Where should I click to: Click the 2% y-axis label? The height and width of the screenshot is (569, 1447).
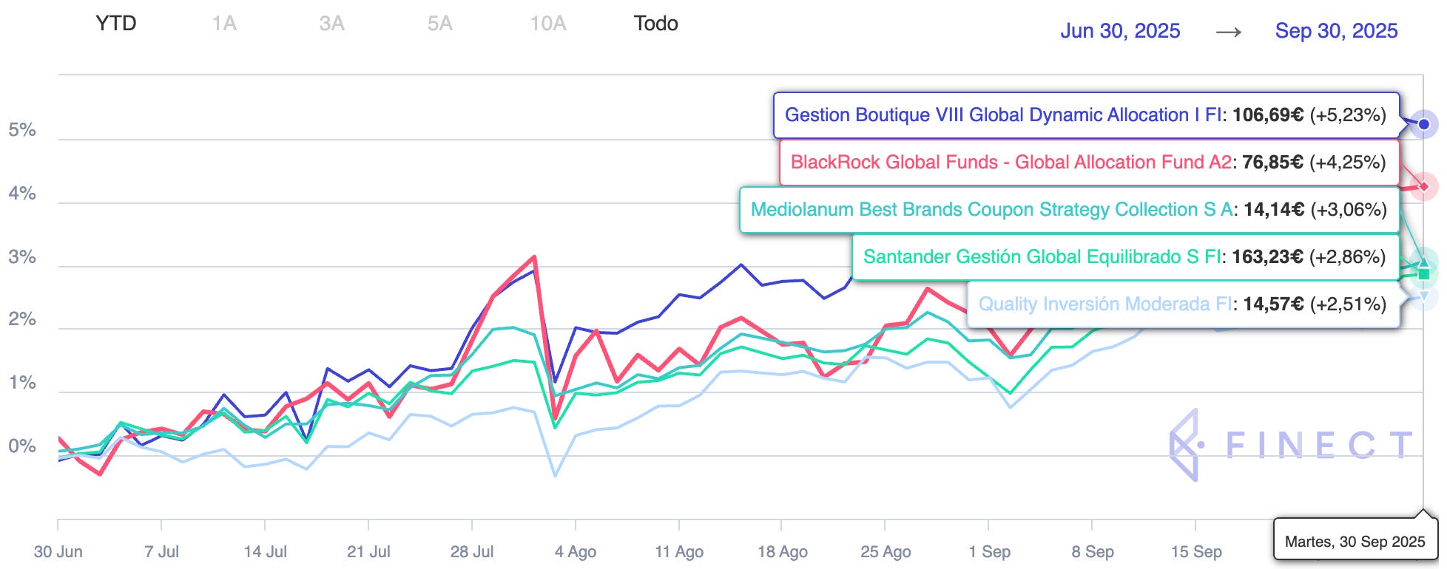[x=22, y=319]
